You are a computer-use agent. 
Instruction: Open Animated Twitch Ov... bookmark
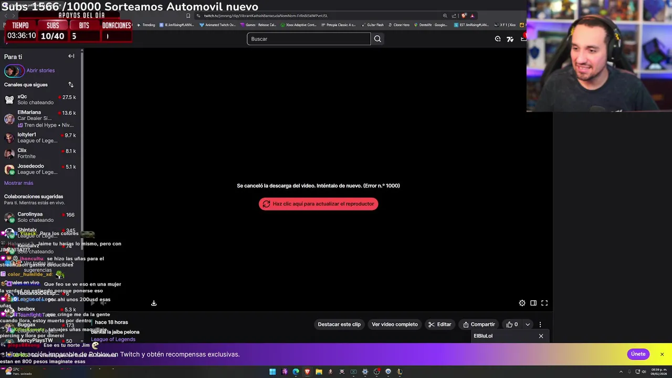click(217, 25)
